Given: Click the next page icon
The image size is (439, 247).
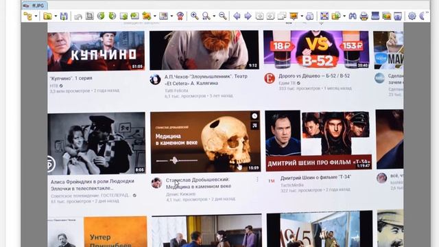Looking at the screenshot, I should (271, 16).
